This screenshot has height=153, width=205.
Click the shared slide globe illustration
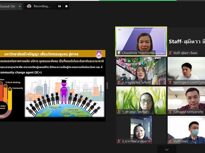coord(65,97)
